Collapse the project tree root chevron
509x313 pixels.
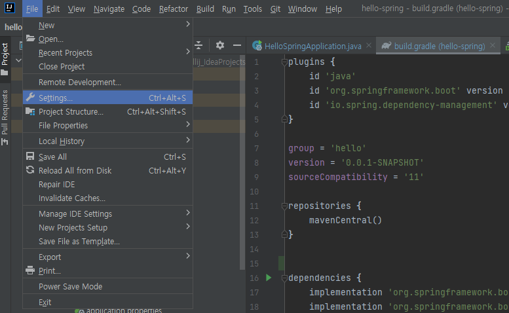(x=18, y=60)
